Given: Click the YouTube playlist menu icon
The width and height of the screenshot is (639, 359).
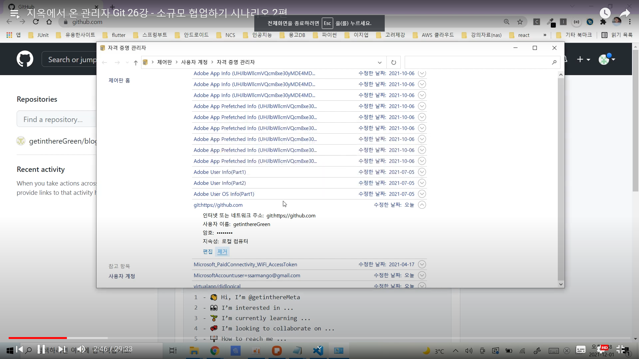Looking at the screenshot, I should [x=14, y=13].
